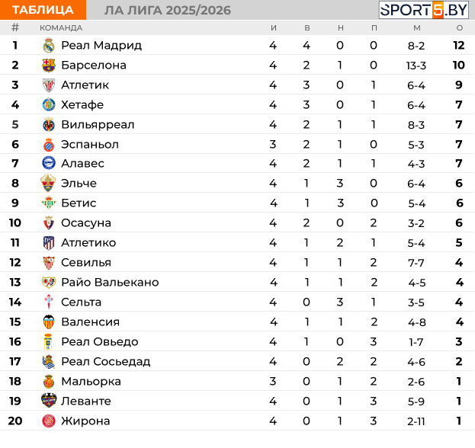
Task: Click the Atletico Madrid striped crest
Action: tap(49, 243)
